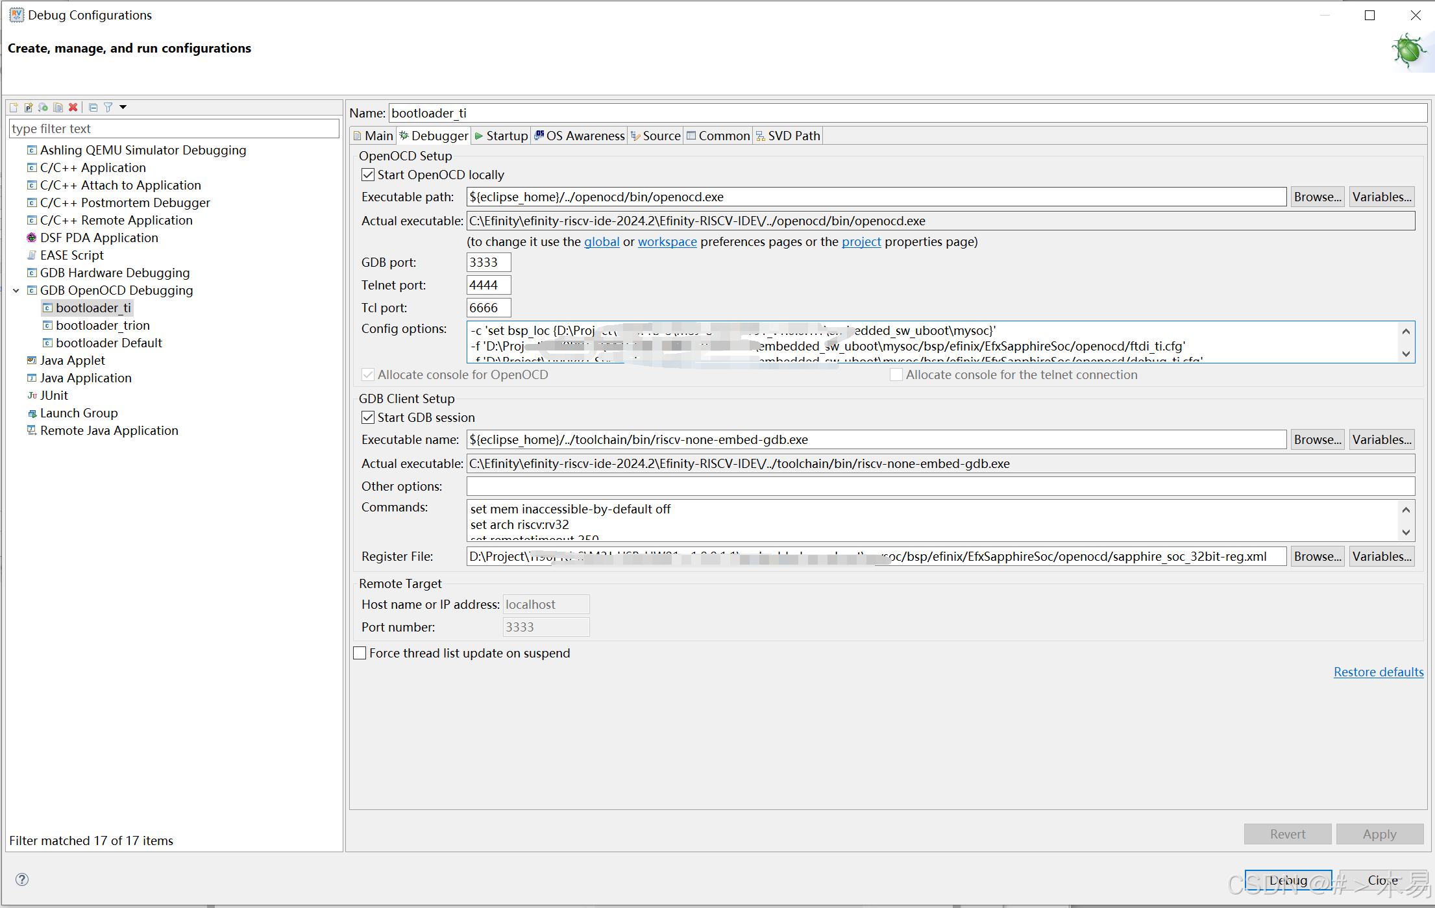Click the Java Application icon
Screen dimensions: 1435x908
tap(32, 378)
